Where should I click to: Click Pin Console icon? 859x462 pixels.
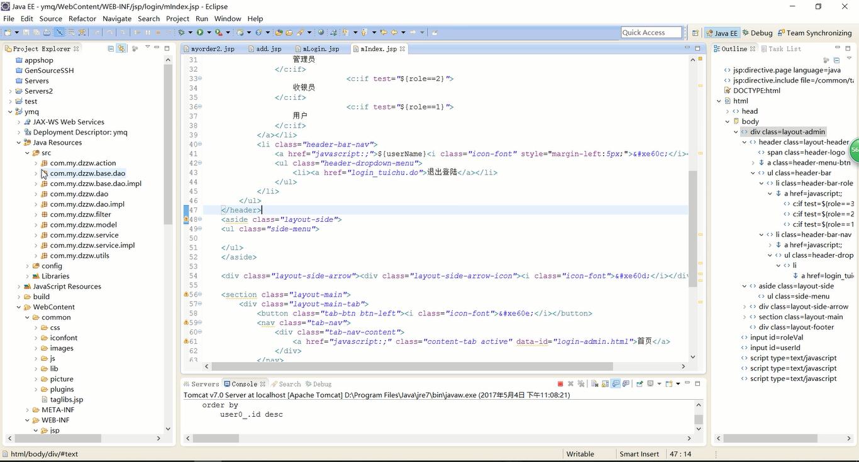click(x=640, y=383)
